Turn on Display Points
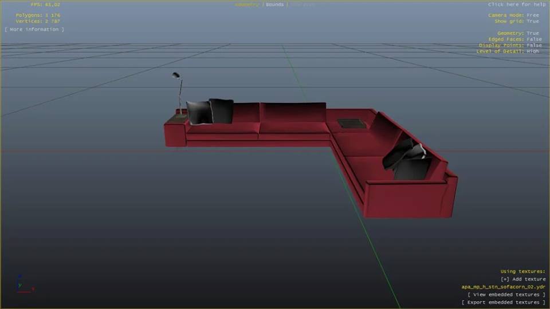The image size is (550, 309). point(510,45)
